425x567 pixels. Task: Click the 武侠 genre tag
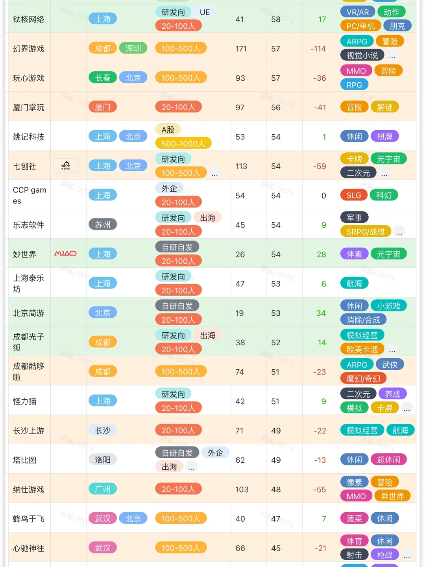tap(390, 365)
